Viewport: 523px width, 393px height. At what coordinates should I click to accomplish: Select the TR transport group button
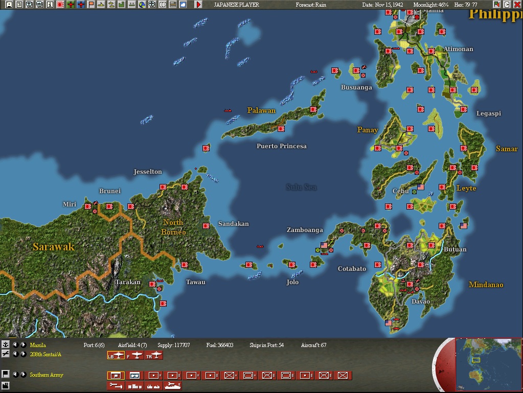coord(154,356)
